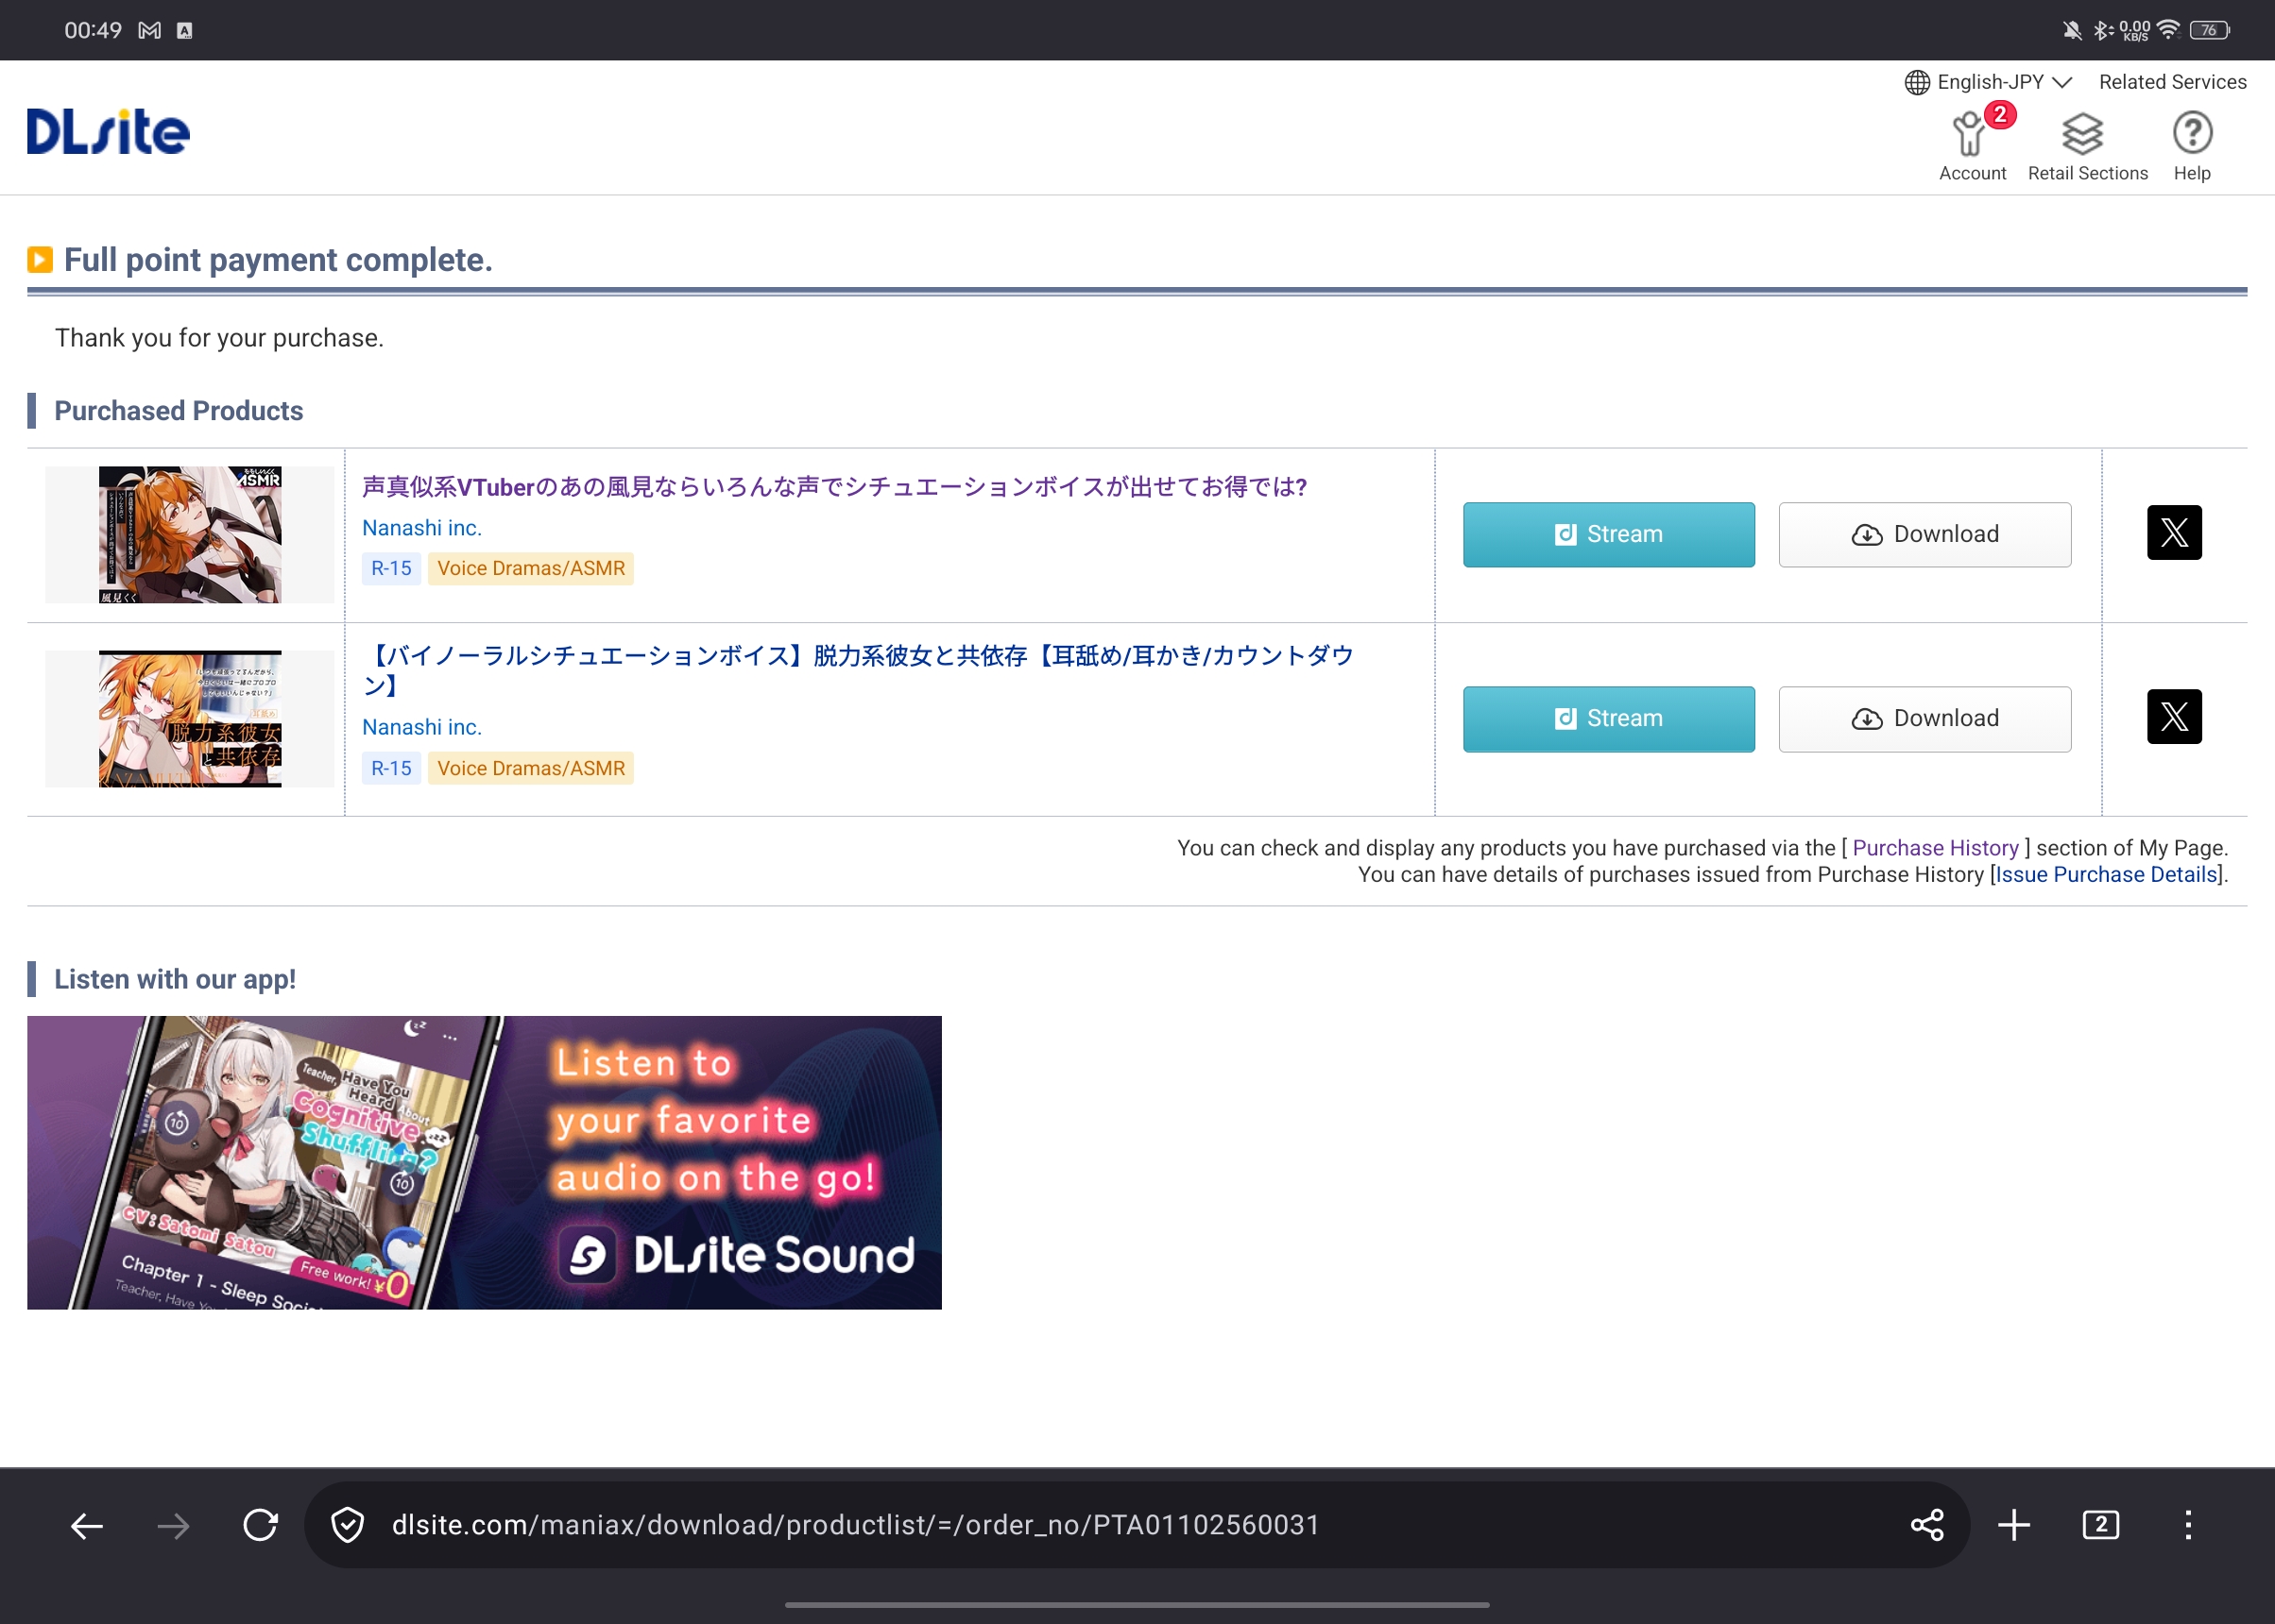Click the DLsite logo
Viewport: 2275px width, 1624px height.
click(x=108, y=131)
